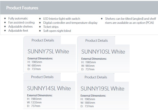Select the Fan assisted cooling feature text

[x=21, y=23]
